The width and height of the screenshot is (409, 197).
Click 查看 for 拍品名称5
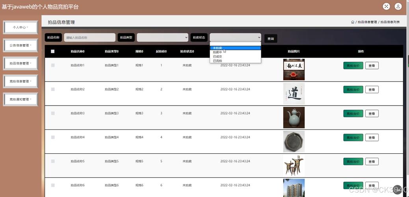pyautogui.click(x=372, y=162)
